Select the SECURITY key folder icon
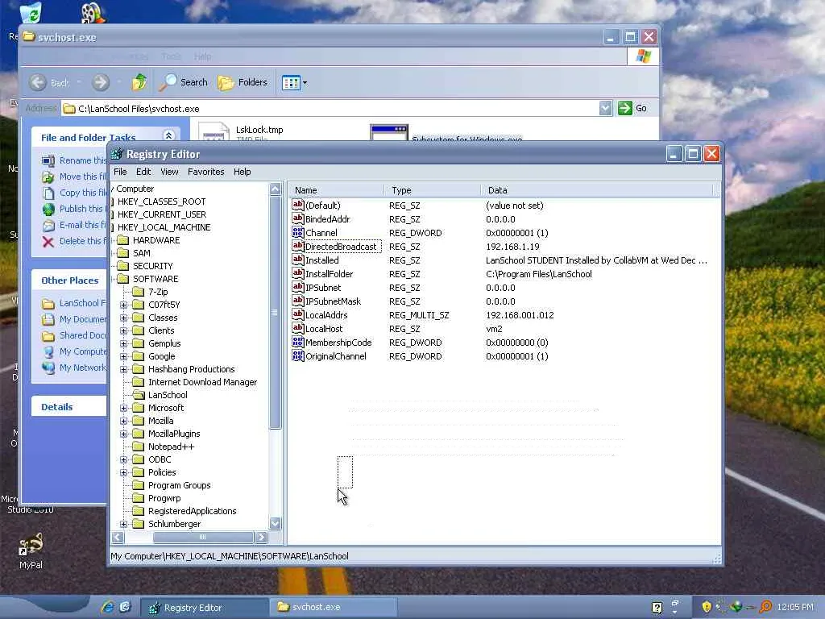This screenshot has width=825, height=619. 123,266
